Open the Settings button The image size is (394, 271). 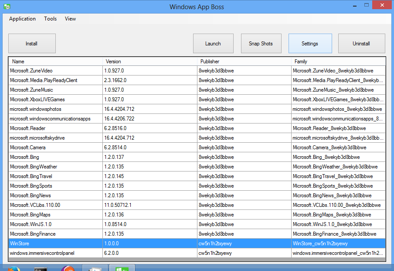pos(310,44)
